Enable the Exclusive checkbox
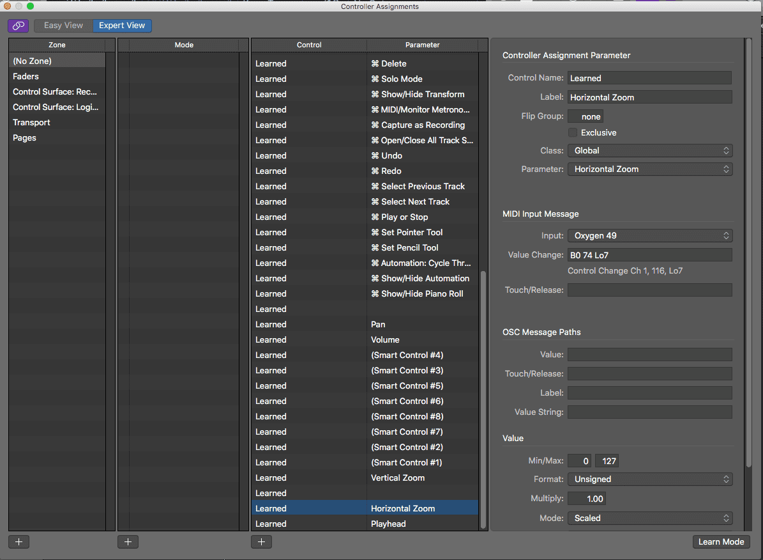 click(573, 132)
